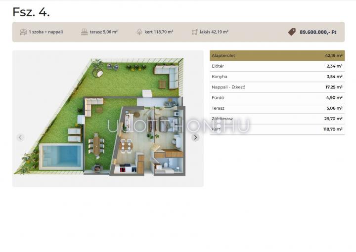This screenshot has width=356, height=252.
Task: Click the 'Fsz. 4.' heading
Action: 31,12
